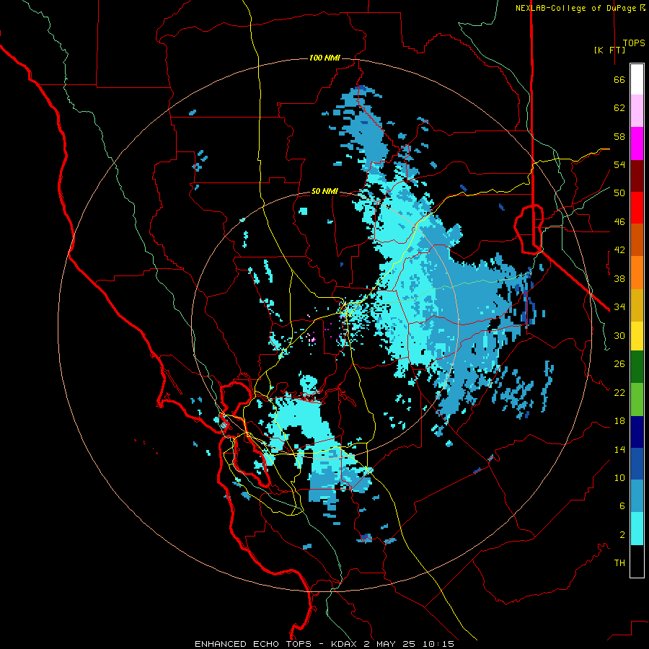Select the 42 legend value
This screenshot has width=649, height=649.
coord(619,250)
